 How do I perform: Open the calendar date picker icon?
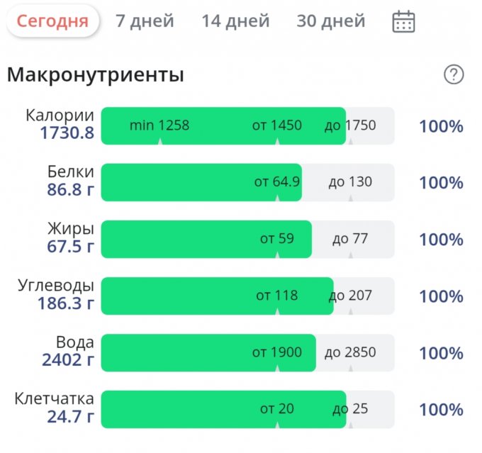click(403, 21)
